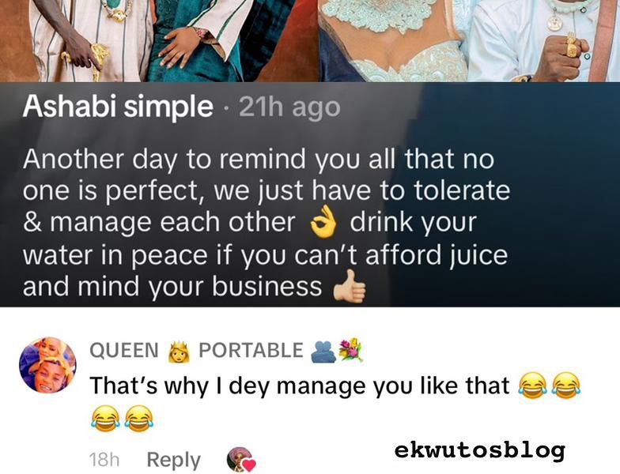Open QUEEN PORTABLE's profile picture
Screen dimensions: 620x474
[x=47, y=365]
